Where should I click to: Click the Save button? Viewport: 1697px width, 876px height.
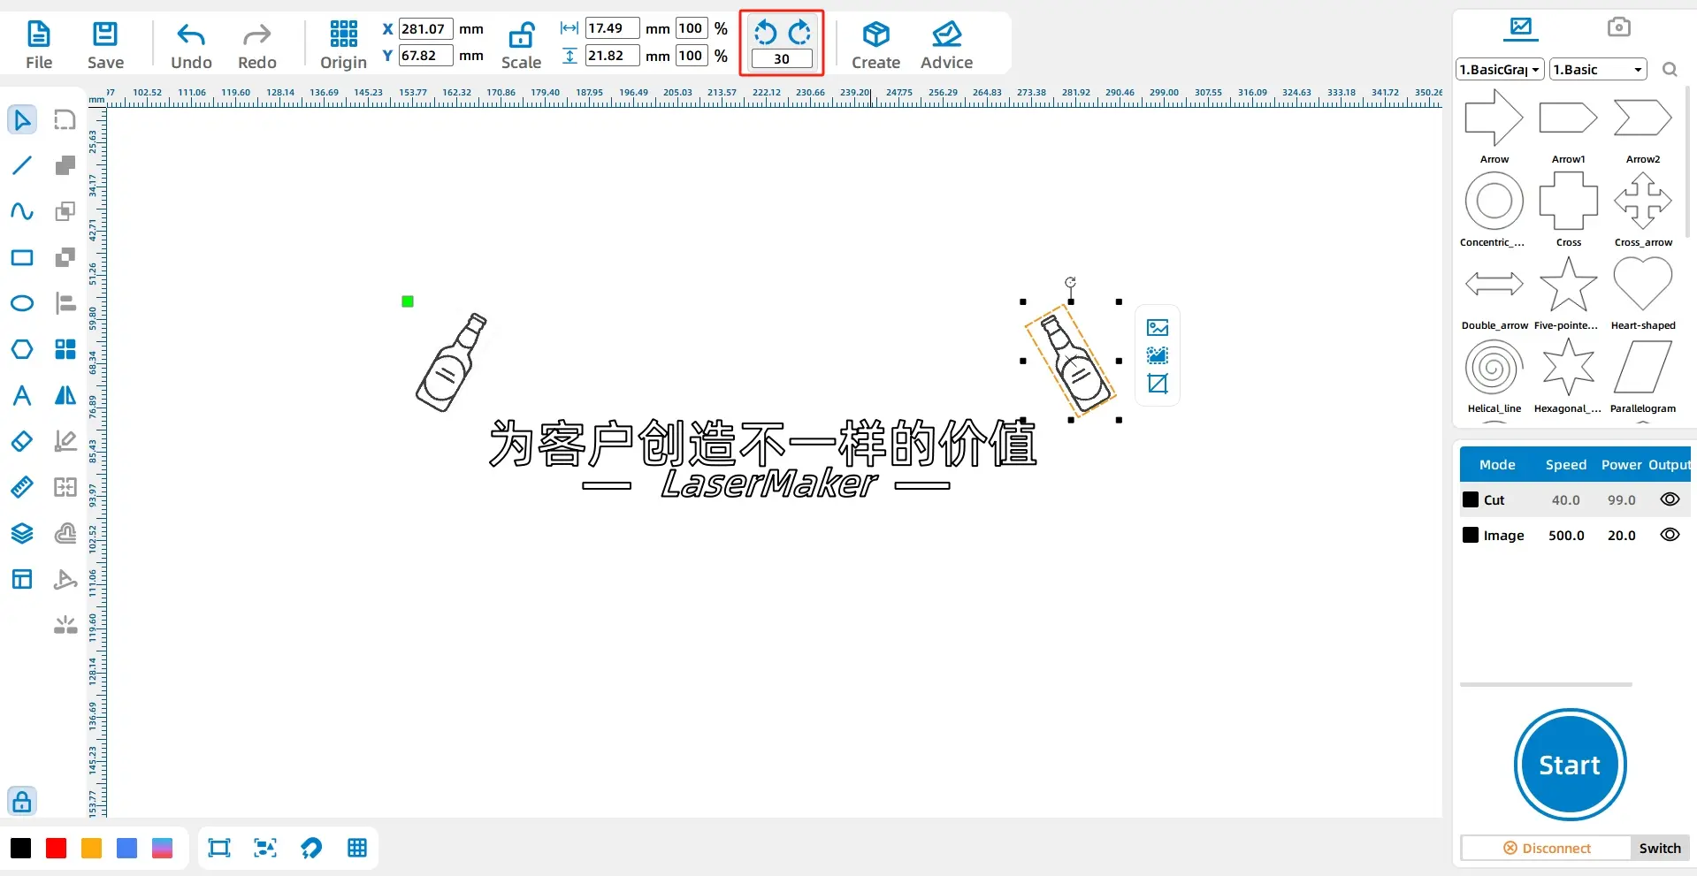pos(105,45)
